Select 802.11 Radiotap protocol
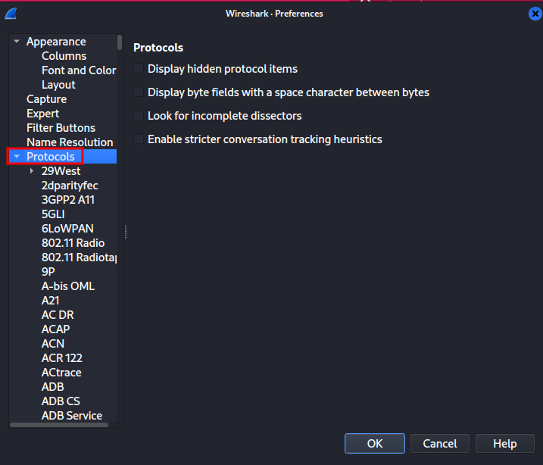This screenshot has width=543, height=465. pyautogui.click(x=80, y=257)
